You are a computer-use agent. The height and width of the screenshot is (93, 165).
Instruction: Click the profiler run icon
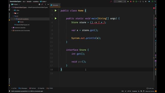pyautogui.click(x=136, y=2)
